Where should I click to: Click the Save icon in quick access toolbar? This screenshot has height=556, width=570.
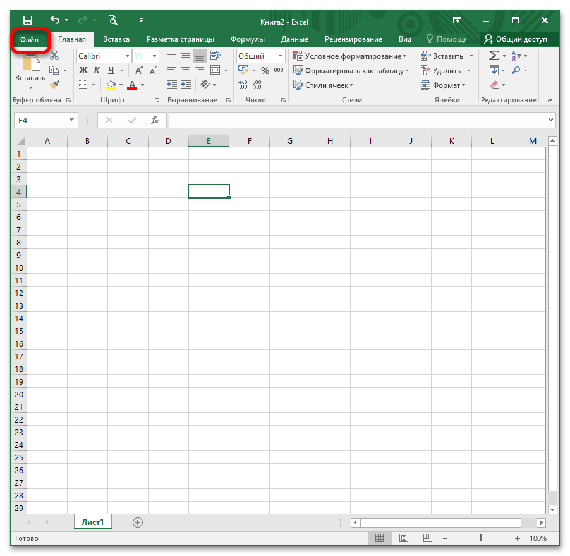[28, 20]
